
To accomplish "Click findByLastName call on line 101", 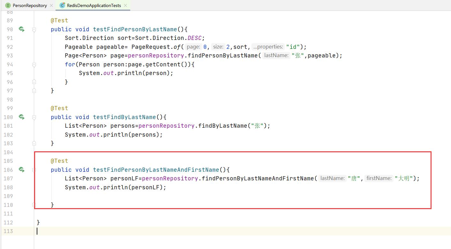I will pos(223,126).
